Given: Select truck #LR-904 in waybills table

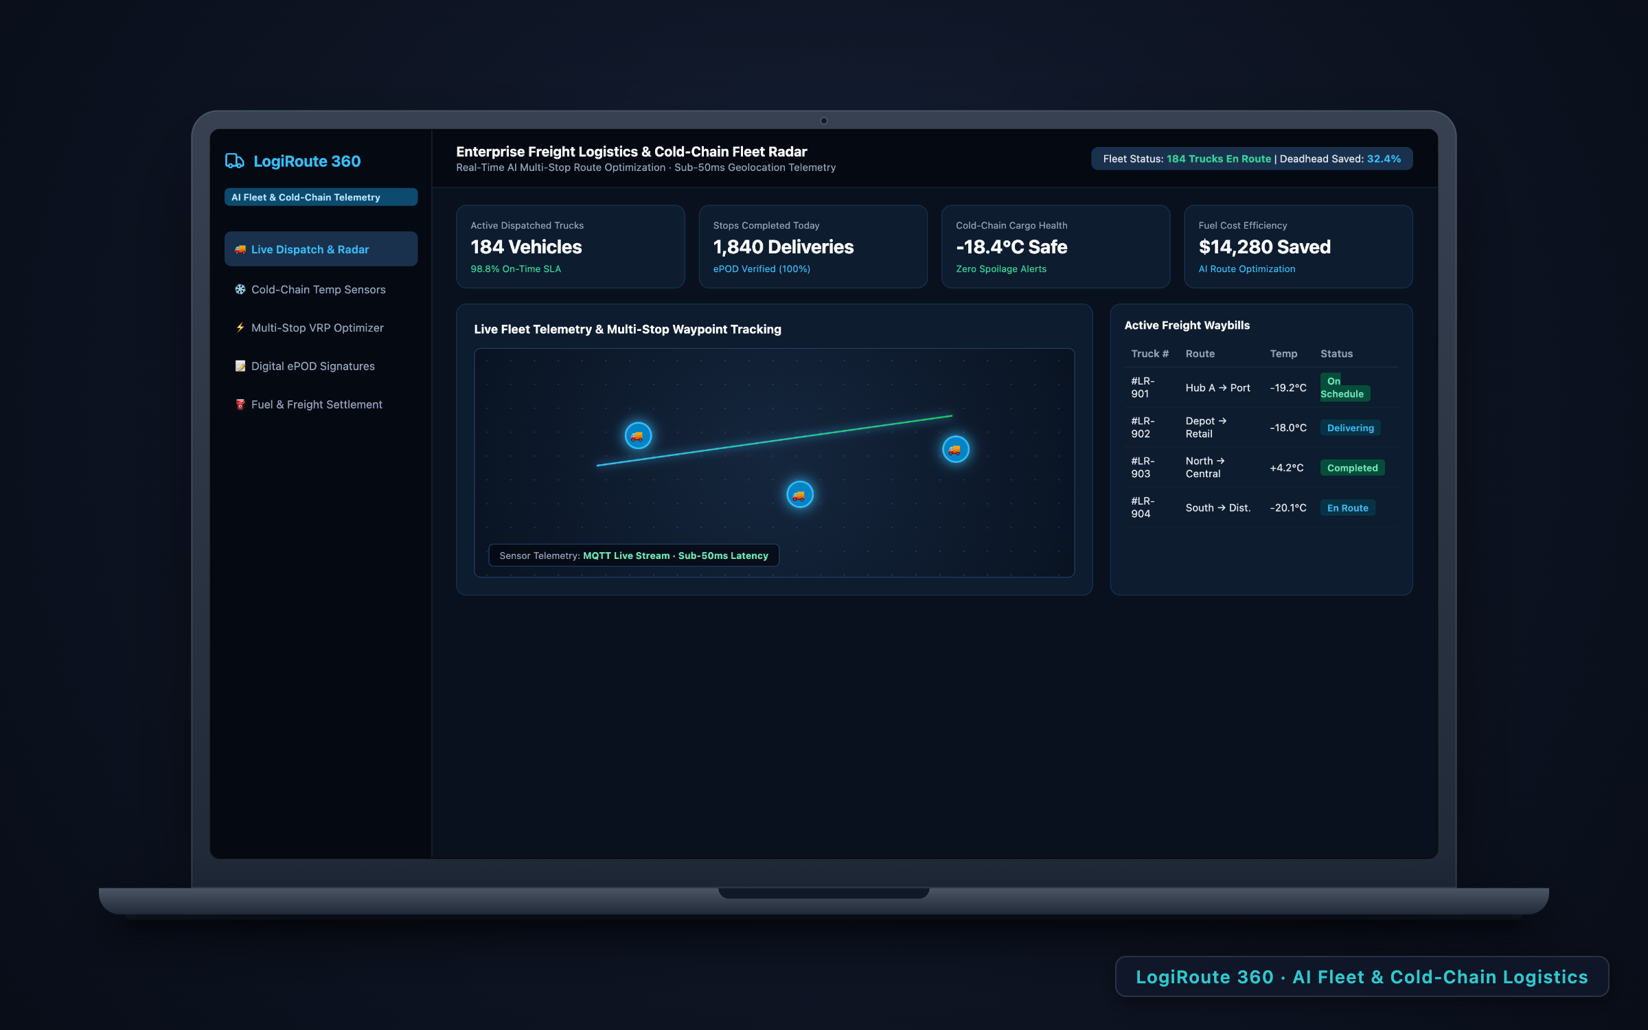Looking at the screenshot, I should click(x=1143, y=507).
